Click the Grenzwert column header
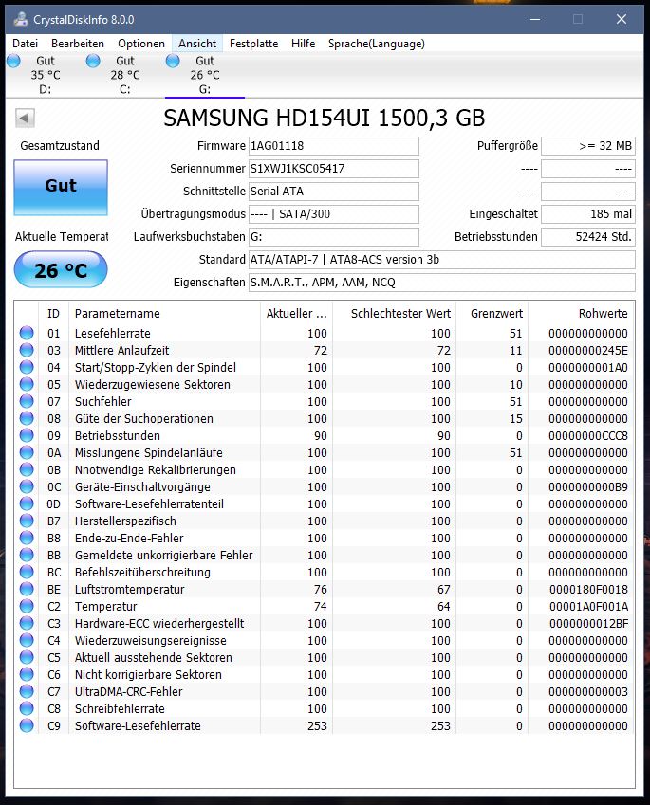The width and height of the screenshot is (650, 805). pyautogui.click(x=492, y=313)
